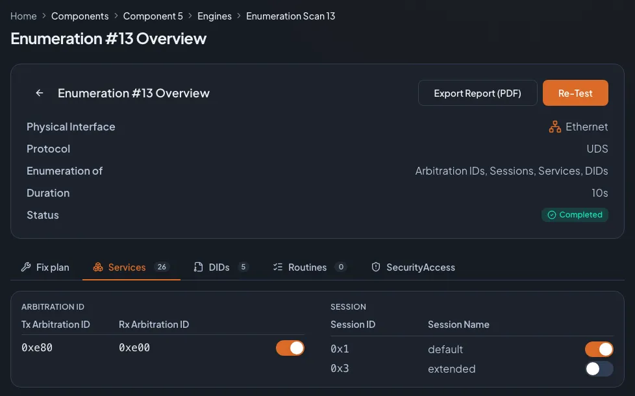Go to Home breadcrumb link
This screenshot has height=396, width=635.
pyautogui.click(x=23, y=16)
